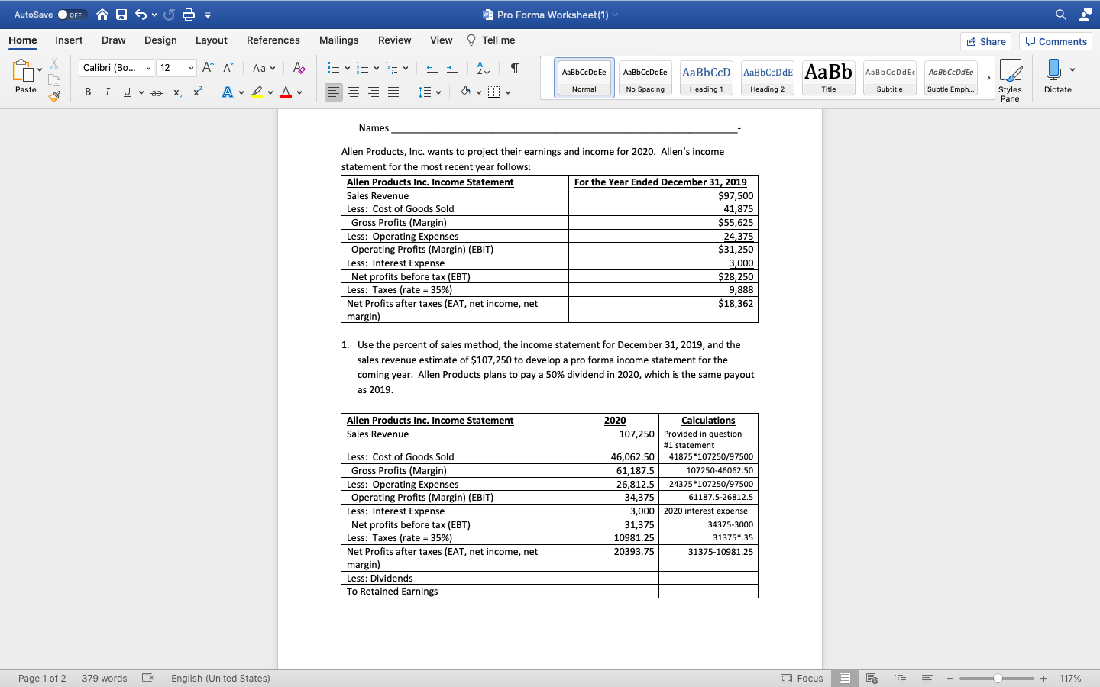
Task: Show paragraph marks
Action: [514, 68]
